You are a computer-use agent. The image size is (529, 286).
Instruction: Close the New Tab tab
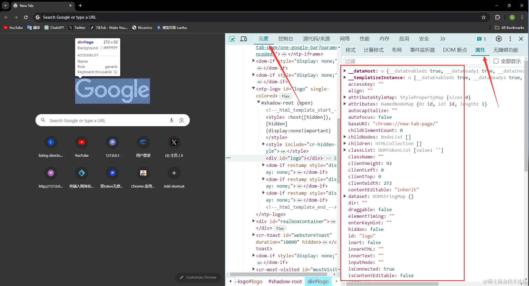coord(70,5)
